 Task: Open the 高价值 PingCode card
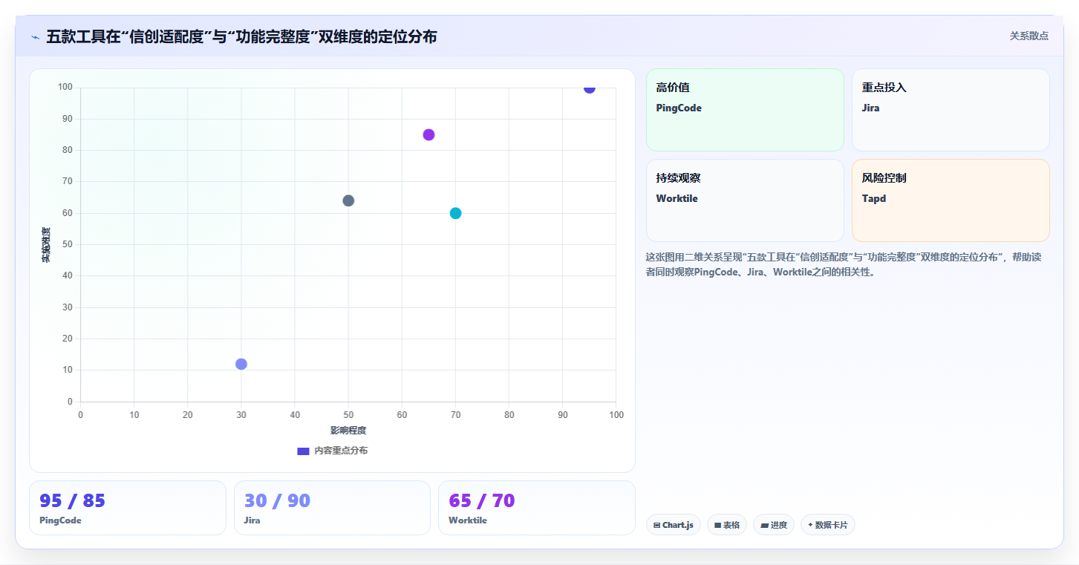pyautogui.click(x=745, y=110)
